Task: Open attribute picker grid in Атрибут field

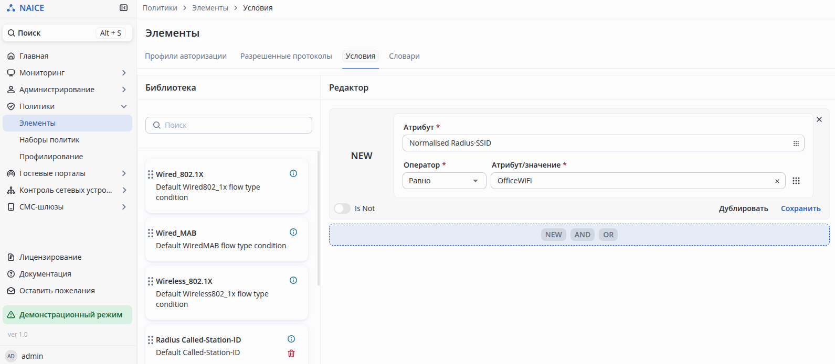Action: [x=796, y=143]
